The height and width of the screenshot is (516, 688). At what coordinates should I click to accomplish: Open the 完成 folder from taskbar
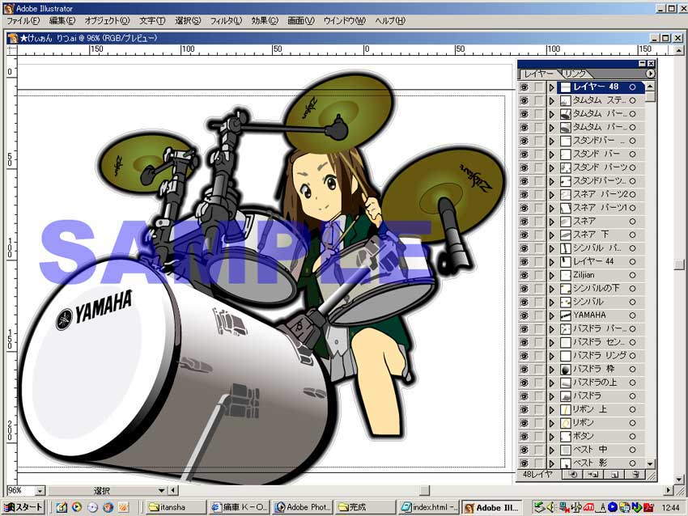click(x=366, y=507)
